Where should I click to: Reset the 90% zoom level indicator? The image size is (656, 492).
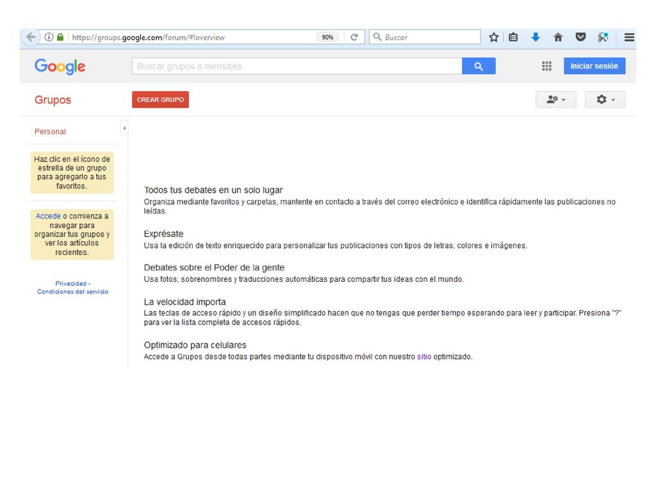point(327,37)
